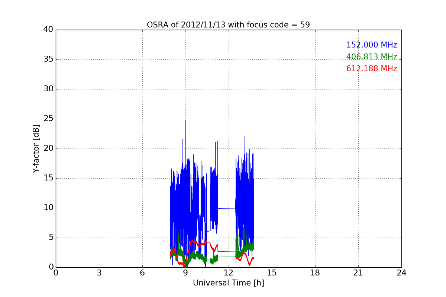Click the y-axis tick label 30
The width and height of the screenshot is (446, 297).
coord(48,89)
